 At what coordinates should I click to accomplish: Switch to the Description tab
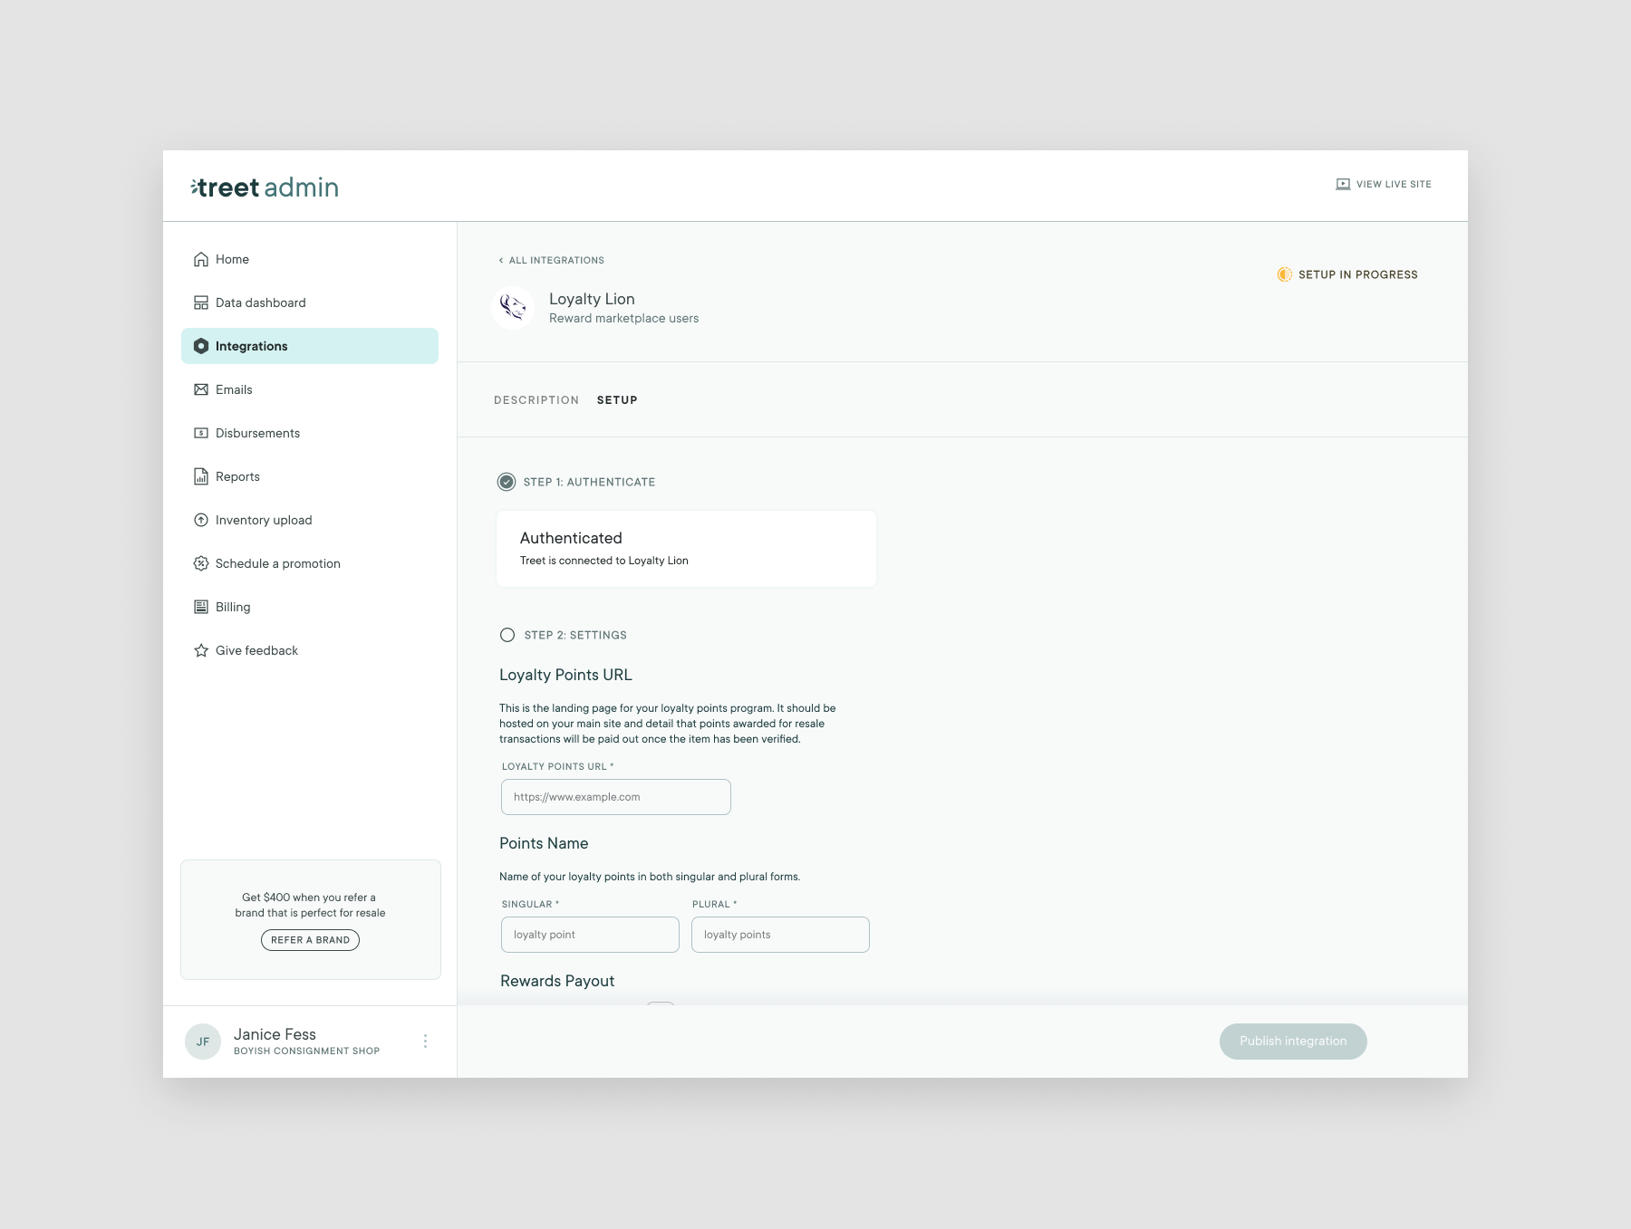point(536,400)
